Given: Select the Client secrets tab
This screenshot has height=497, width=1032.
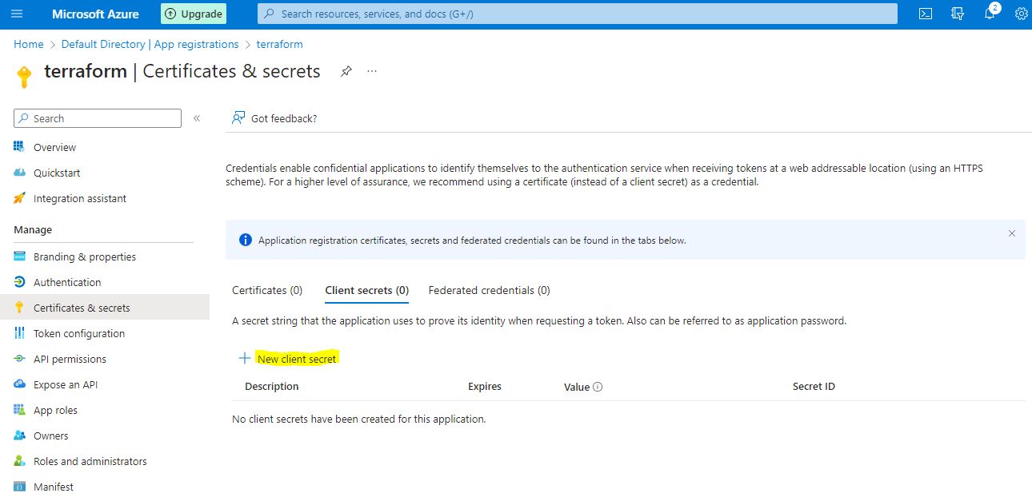Looking at the screenshot, I should [x=366, y=290].
